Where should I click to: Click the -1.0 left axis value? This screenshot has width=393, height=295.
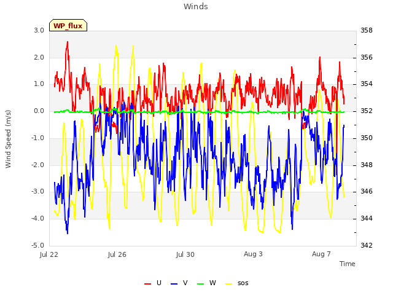[37, 138]
